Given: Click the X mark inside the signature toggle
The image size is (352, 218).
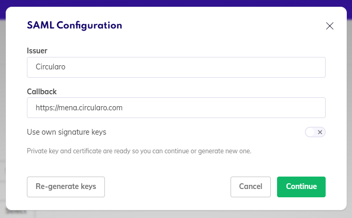Looking at the screenshot, I should coord(320,132).
